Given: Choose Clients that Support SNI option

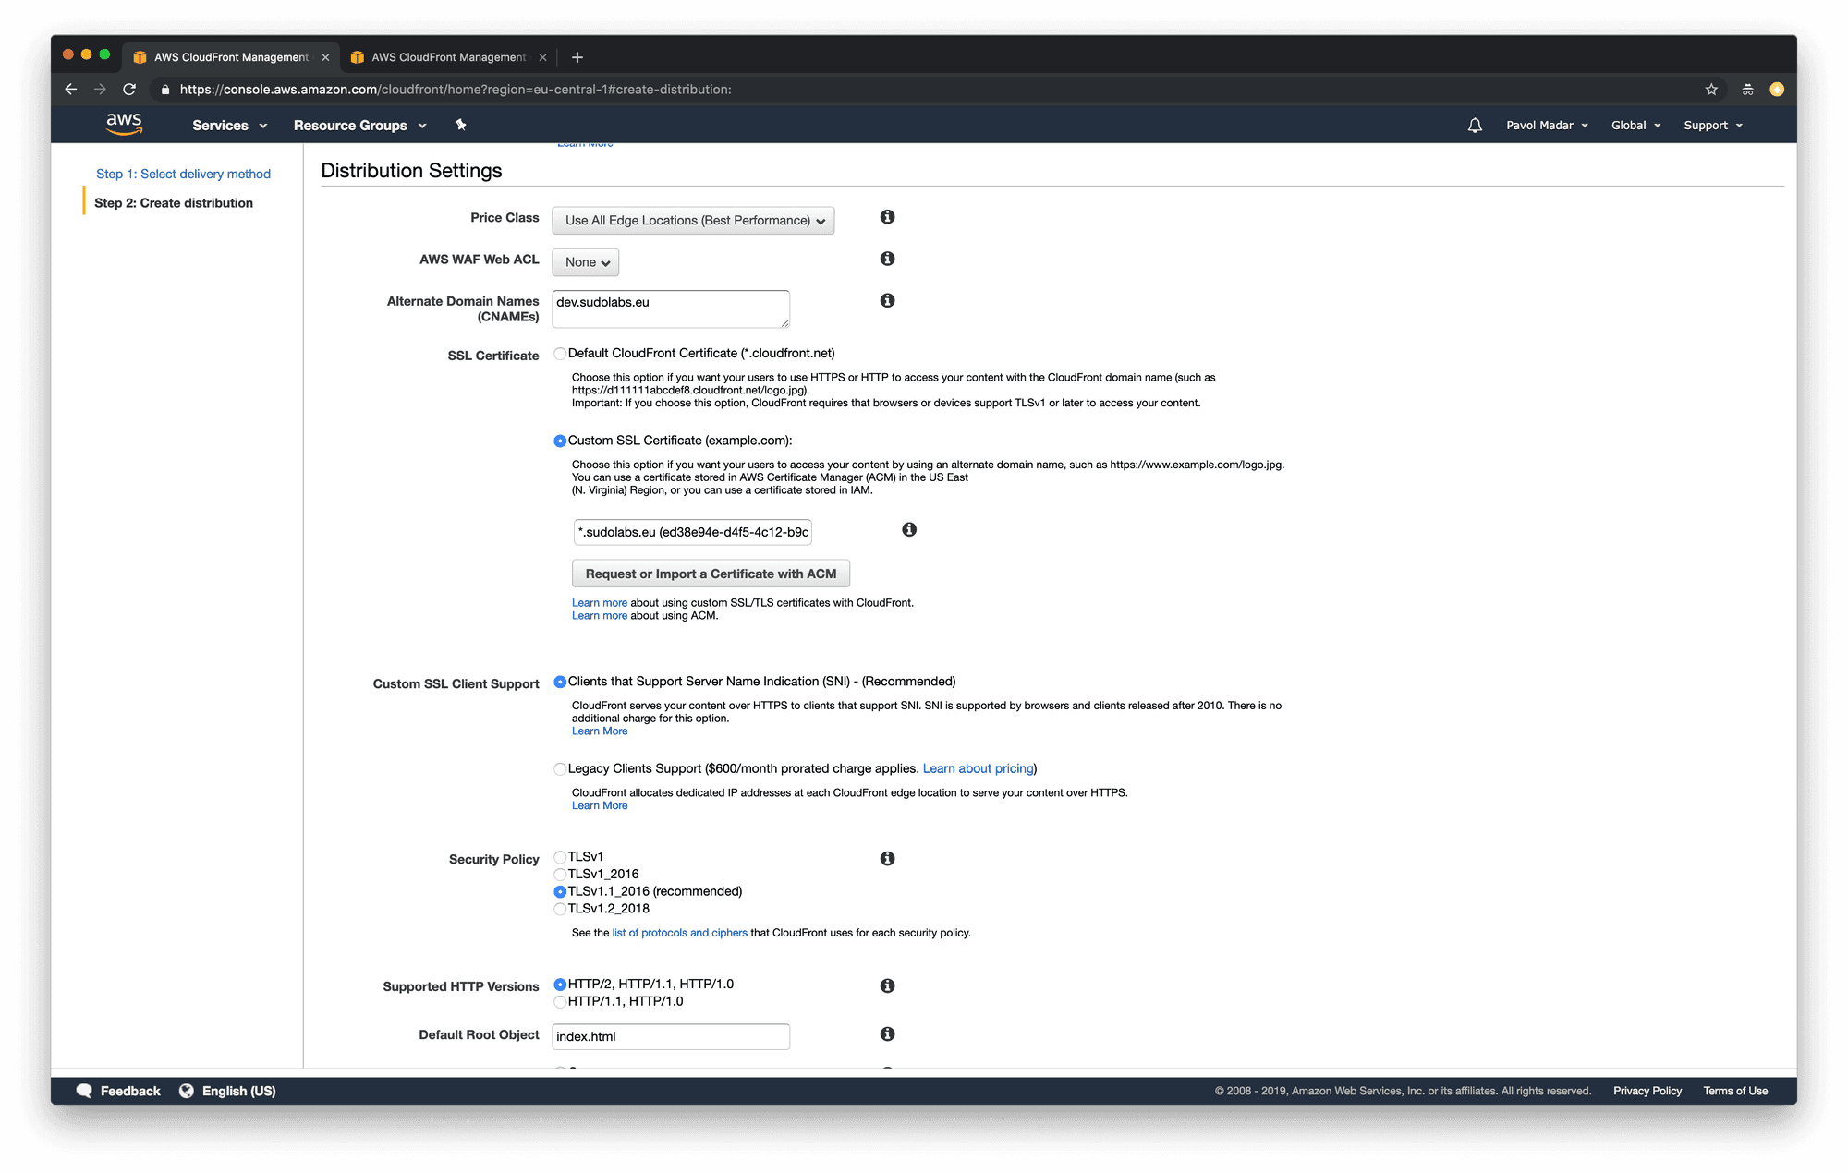Looking at the screenshot, I should pyautogui.click(x=560, y=683).
